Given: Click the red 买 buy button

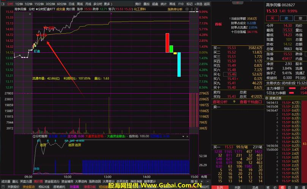Looking at the screenshot, I should (272, 19).
